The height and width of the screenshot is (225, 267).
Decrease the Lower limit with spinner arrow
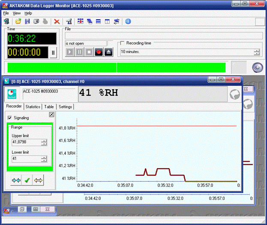[x=44, y=161]
